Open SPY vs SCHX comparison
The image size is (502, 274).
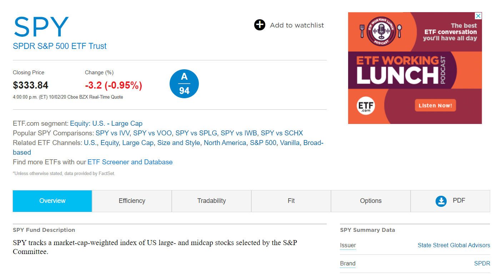click(x=282, y=133)
